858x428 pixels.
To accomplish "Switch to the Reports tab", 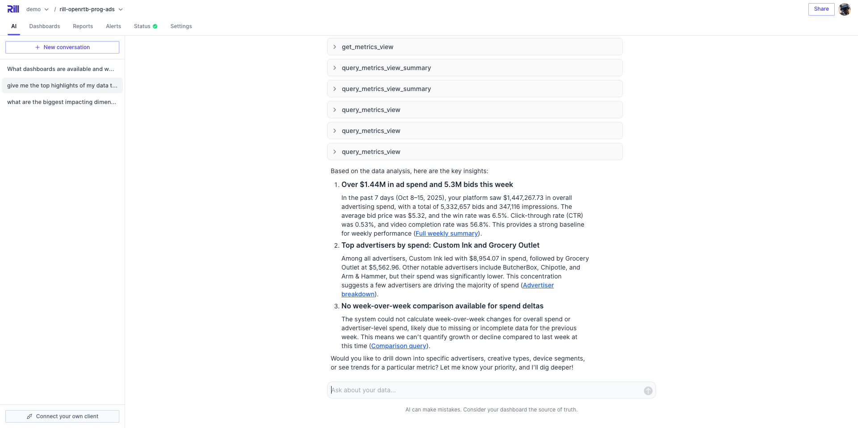I will [83, 26].
